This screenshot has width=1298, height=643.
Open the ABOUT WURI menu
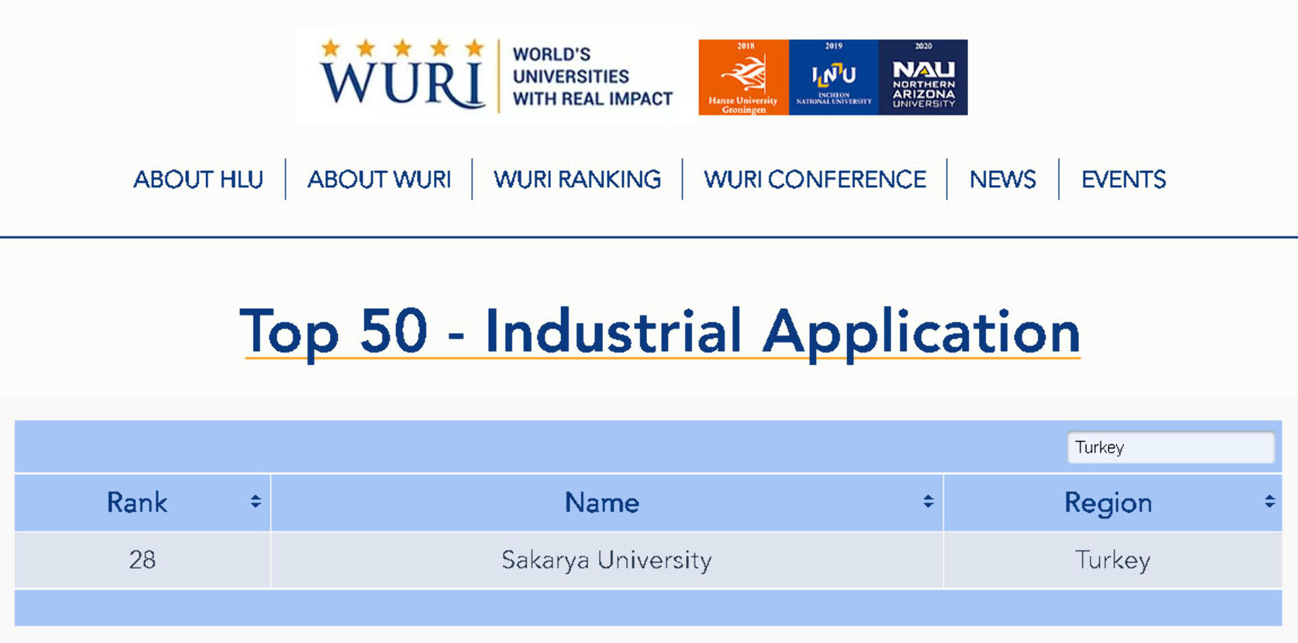tap(379, 180)
